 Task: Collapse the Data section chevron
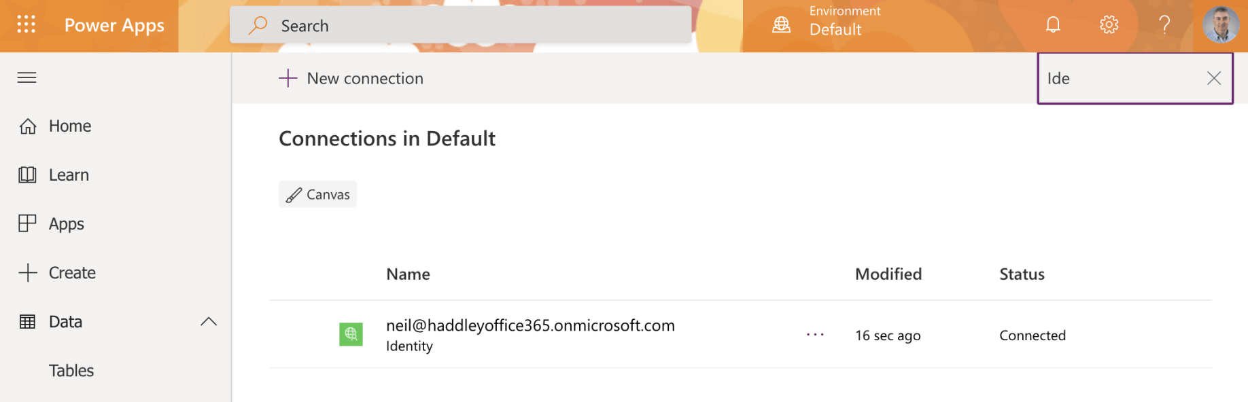pyautogui.click(x=209, y=322)
